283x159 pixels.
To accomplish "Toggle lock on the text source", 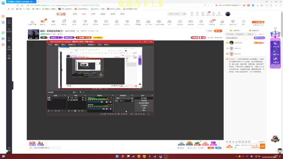I will 86,98.
